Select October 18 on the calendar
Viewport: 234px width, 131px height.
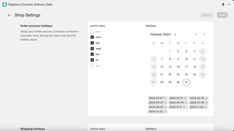click(x=195, y=67)
